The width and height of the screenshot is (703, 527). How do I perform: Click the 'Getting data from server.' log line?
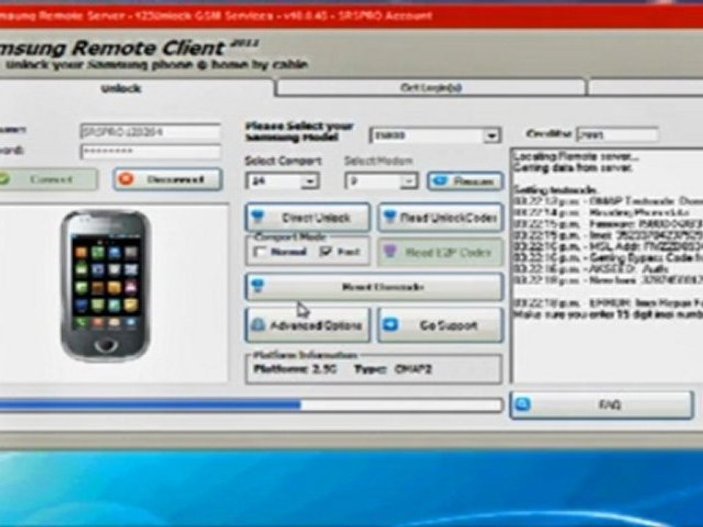tap(573, 168)
